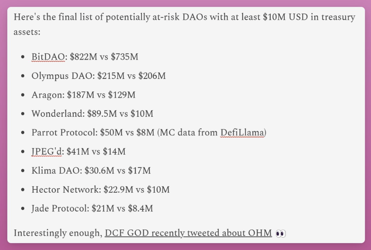Click the Parrot Protocol item name
Screen dimensions: 371x250
64,132
